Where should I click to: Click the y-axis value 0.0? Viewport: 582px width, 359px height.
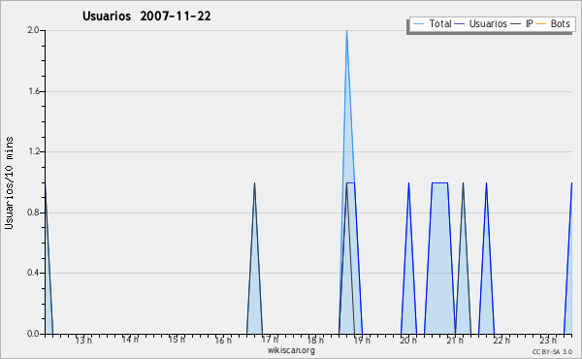point(33,334)
